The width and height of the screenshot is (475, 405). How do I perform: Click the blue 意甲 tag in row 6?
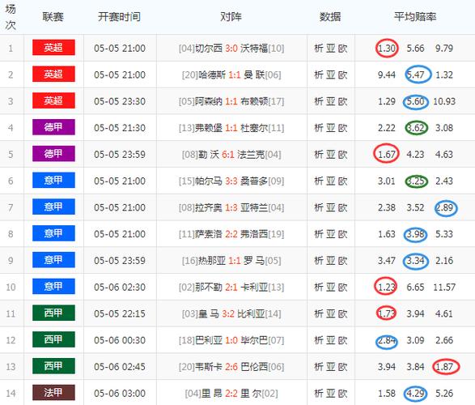pyautogui.click(x=53, y=181)
